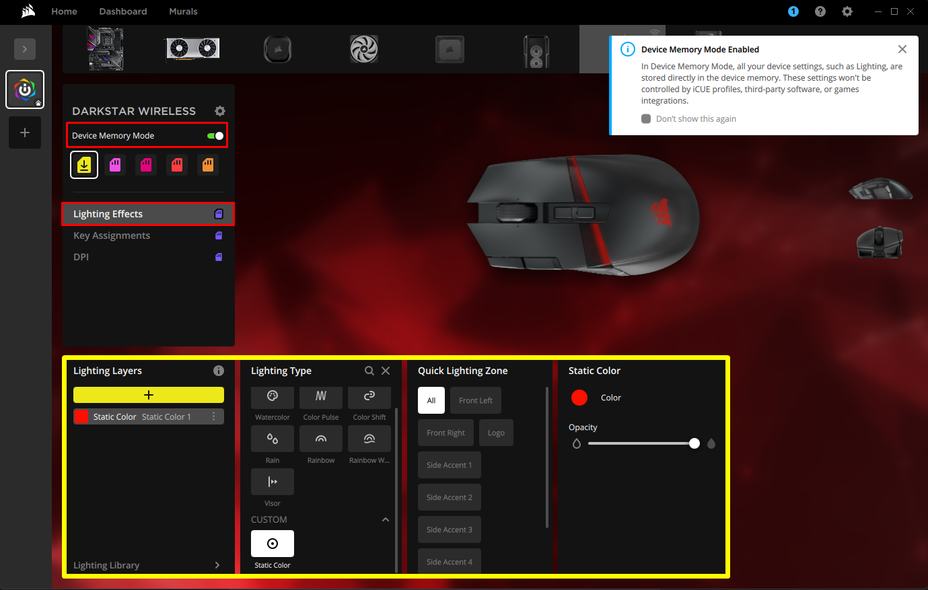Viewport: 928px width, 590px height.
Task: Open DARKSTAR WIRELESS device settings gear
Action: click(219, 110)
